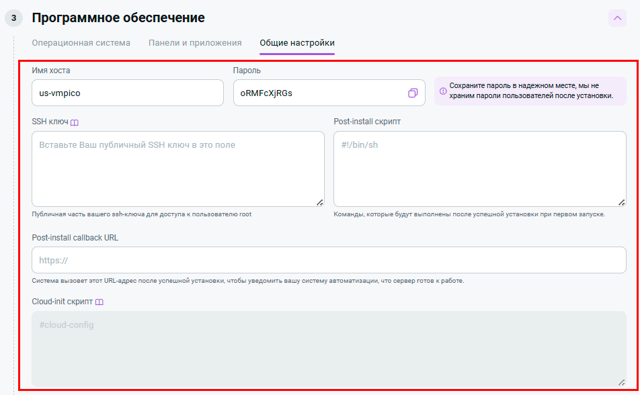Click the SSH ключ public key textarea

[177, 169]
